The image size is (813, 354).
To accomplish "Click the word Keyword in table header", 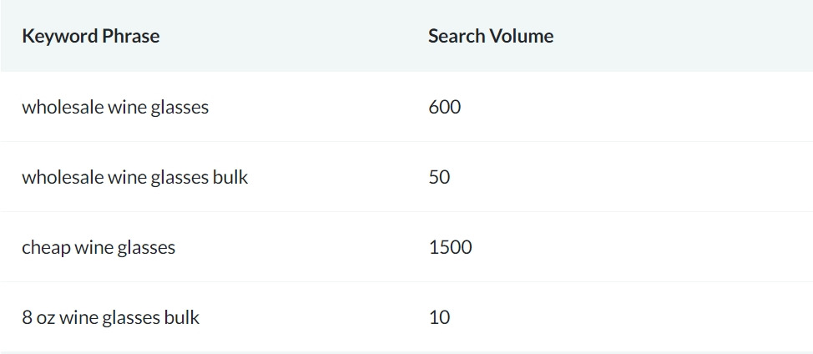I will point(60,36).
